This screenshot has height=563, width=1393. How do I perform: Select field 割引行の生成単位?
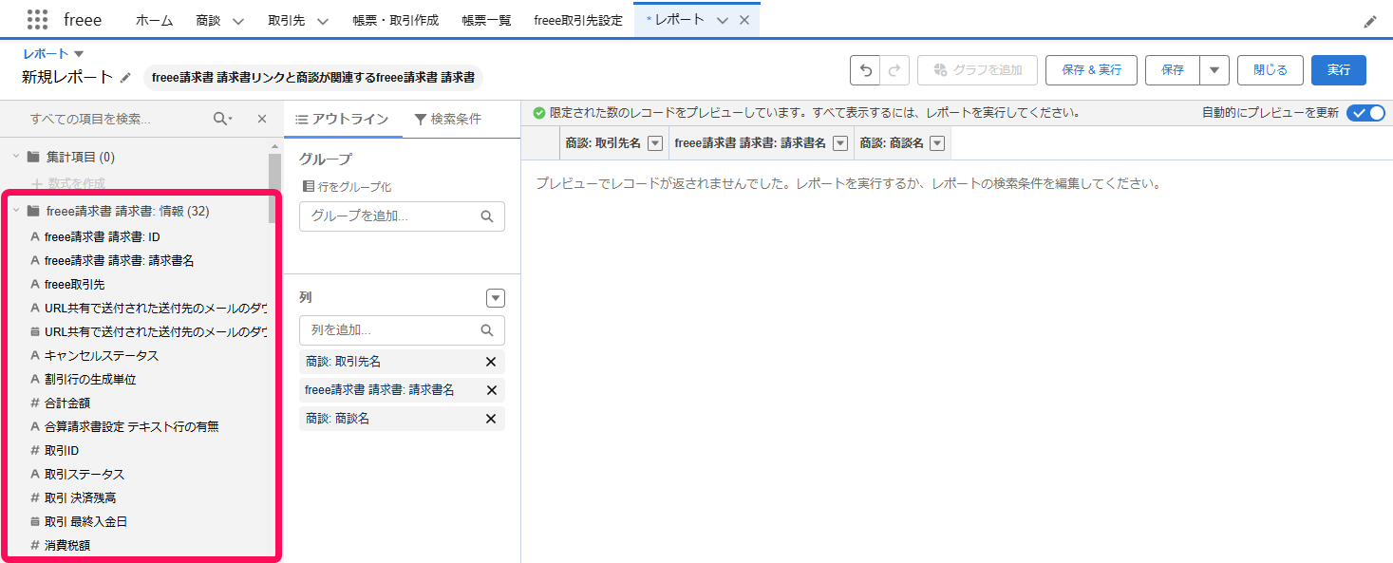90,379
